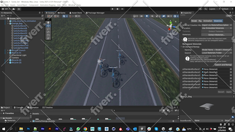Viewport: 235px width, 132px height.
Task: Open After Effects from the taskbar
Action: (x=57, y=129)
